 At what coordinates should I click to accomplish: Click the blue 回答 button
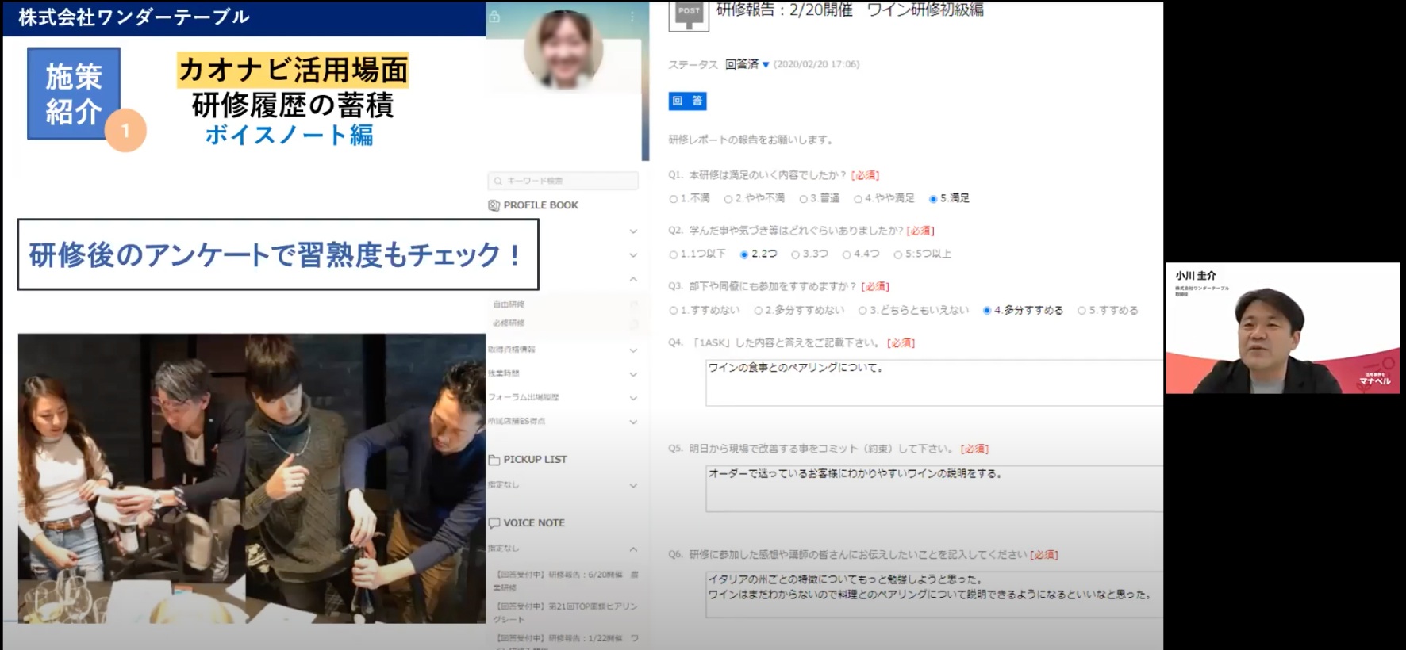(x=687, y=101)
